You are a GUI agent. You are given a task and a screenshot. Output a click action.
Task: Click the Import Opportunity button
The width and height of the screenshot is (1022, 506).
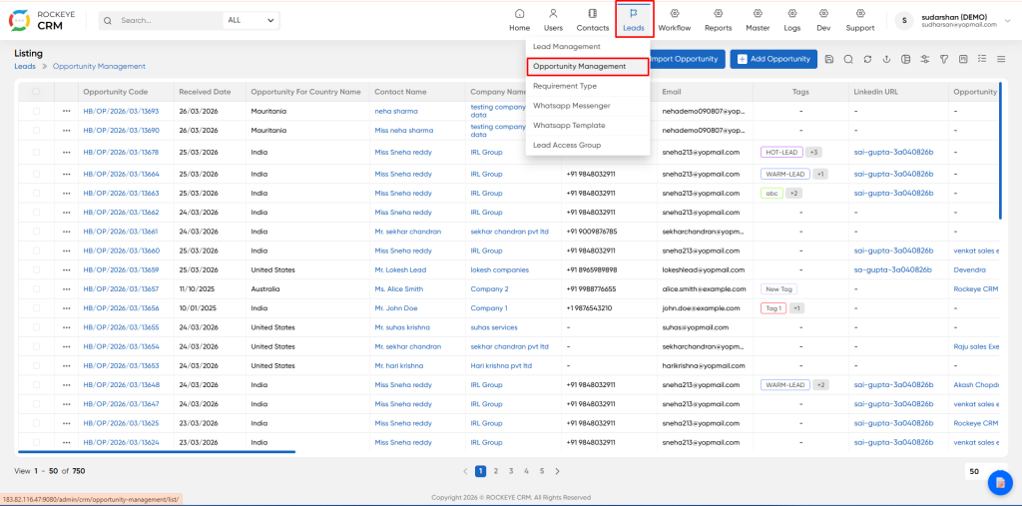click(x=687, y=59)
